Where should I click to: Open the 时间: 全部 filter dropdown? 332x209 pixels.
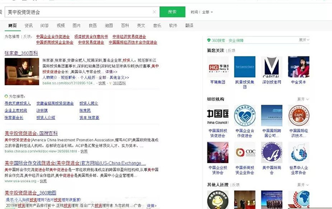pyautogui.click(x=201, y=12)
